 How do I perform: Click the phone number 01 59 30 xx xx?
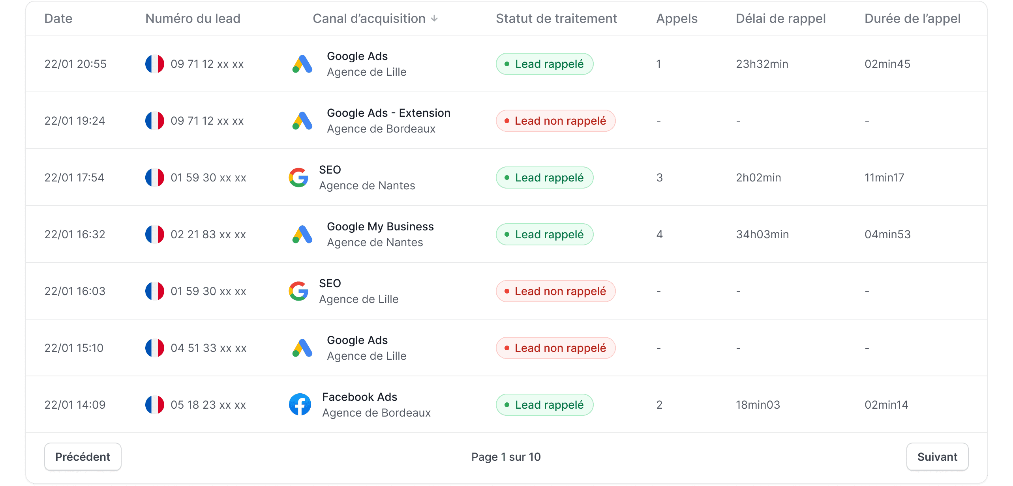[x=208, y=177]
